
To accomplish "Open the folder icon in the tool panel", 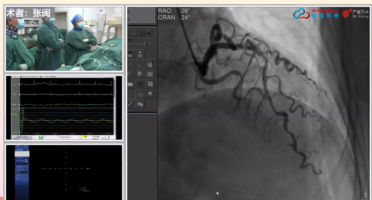I will (x=130, y=84).
